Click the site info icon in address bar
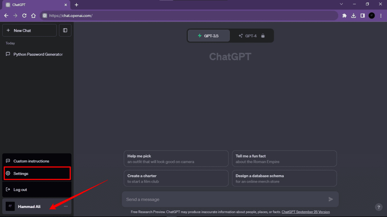Viewport: 387px width, 217px height. coord(45,15)
